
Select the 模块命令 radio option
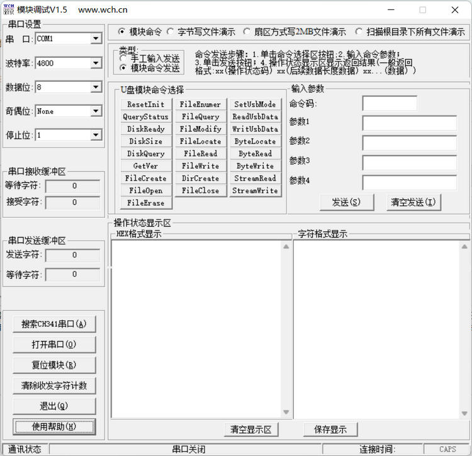[122, 31]
